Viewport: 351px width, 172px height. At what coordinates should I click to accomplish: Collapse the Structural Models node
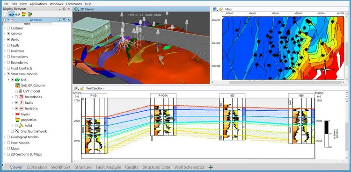click(5, 74)
